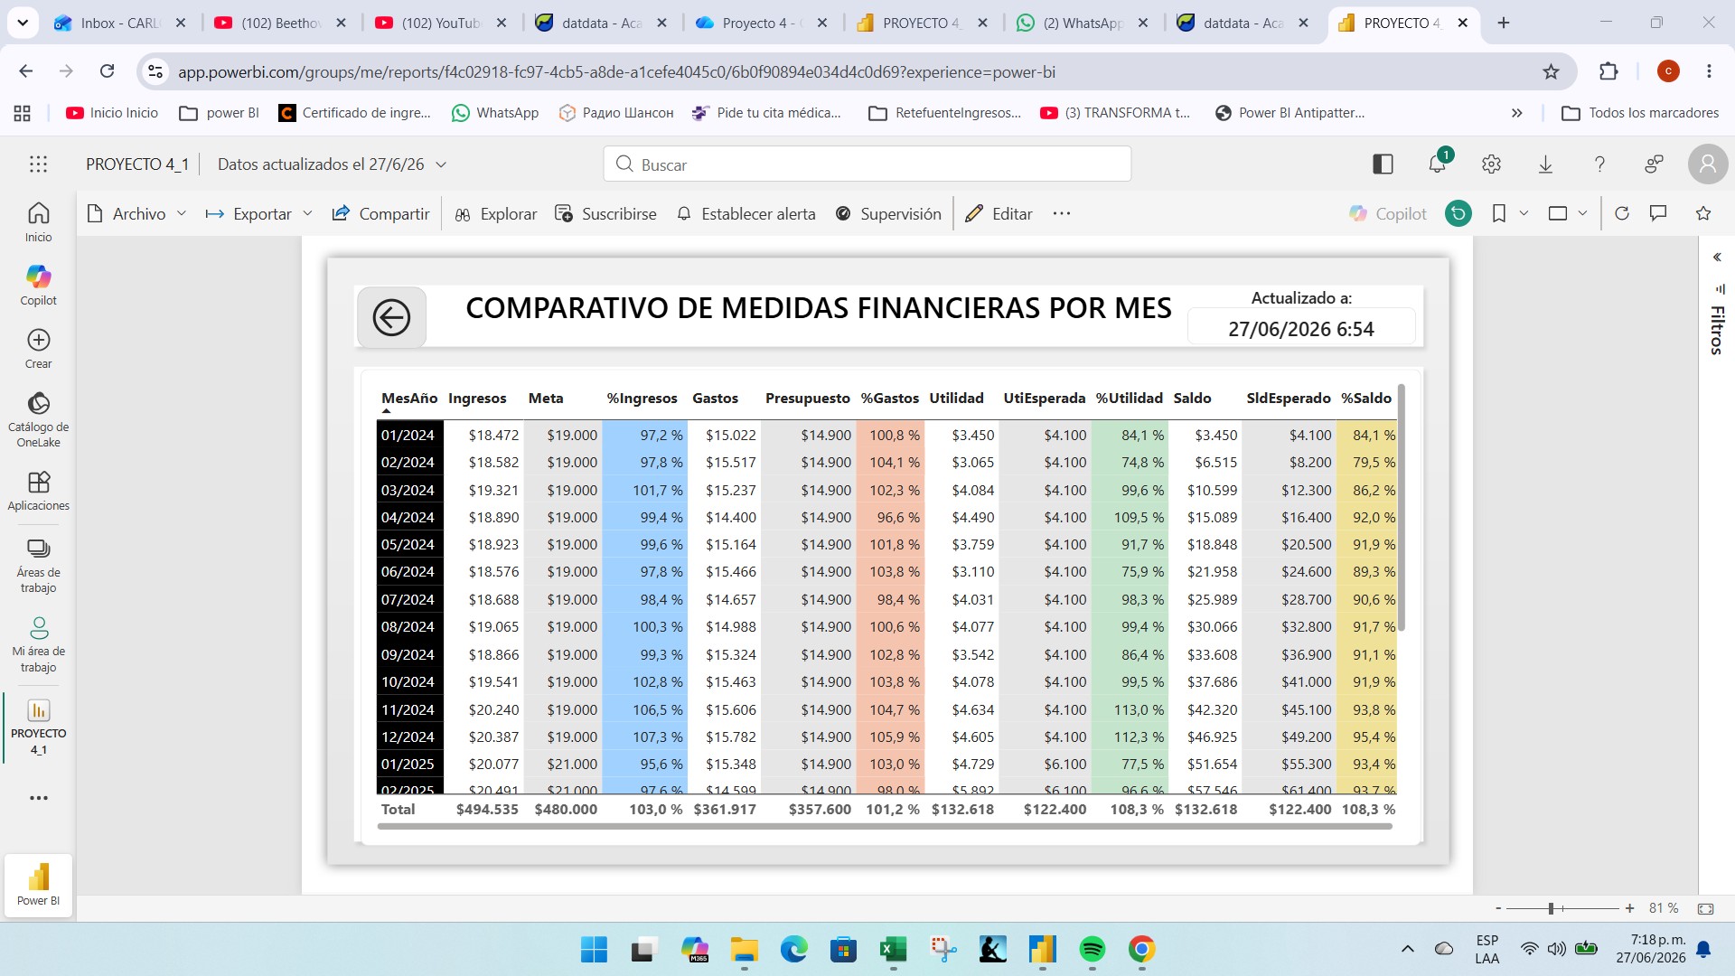
Task: Open power BI bookmark folder
Action: (x=220, y=113)
